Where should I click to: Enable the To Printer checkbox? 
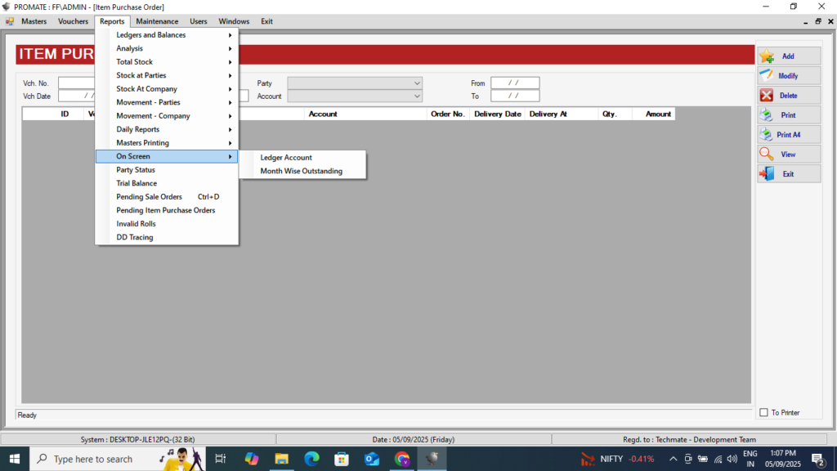[x=763, y=413]
